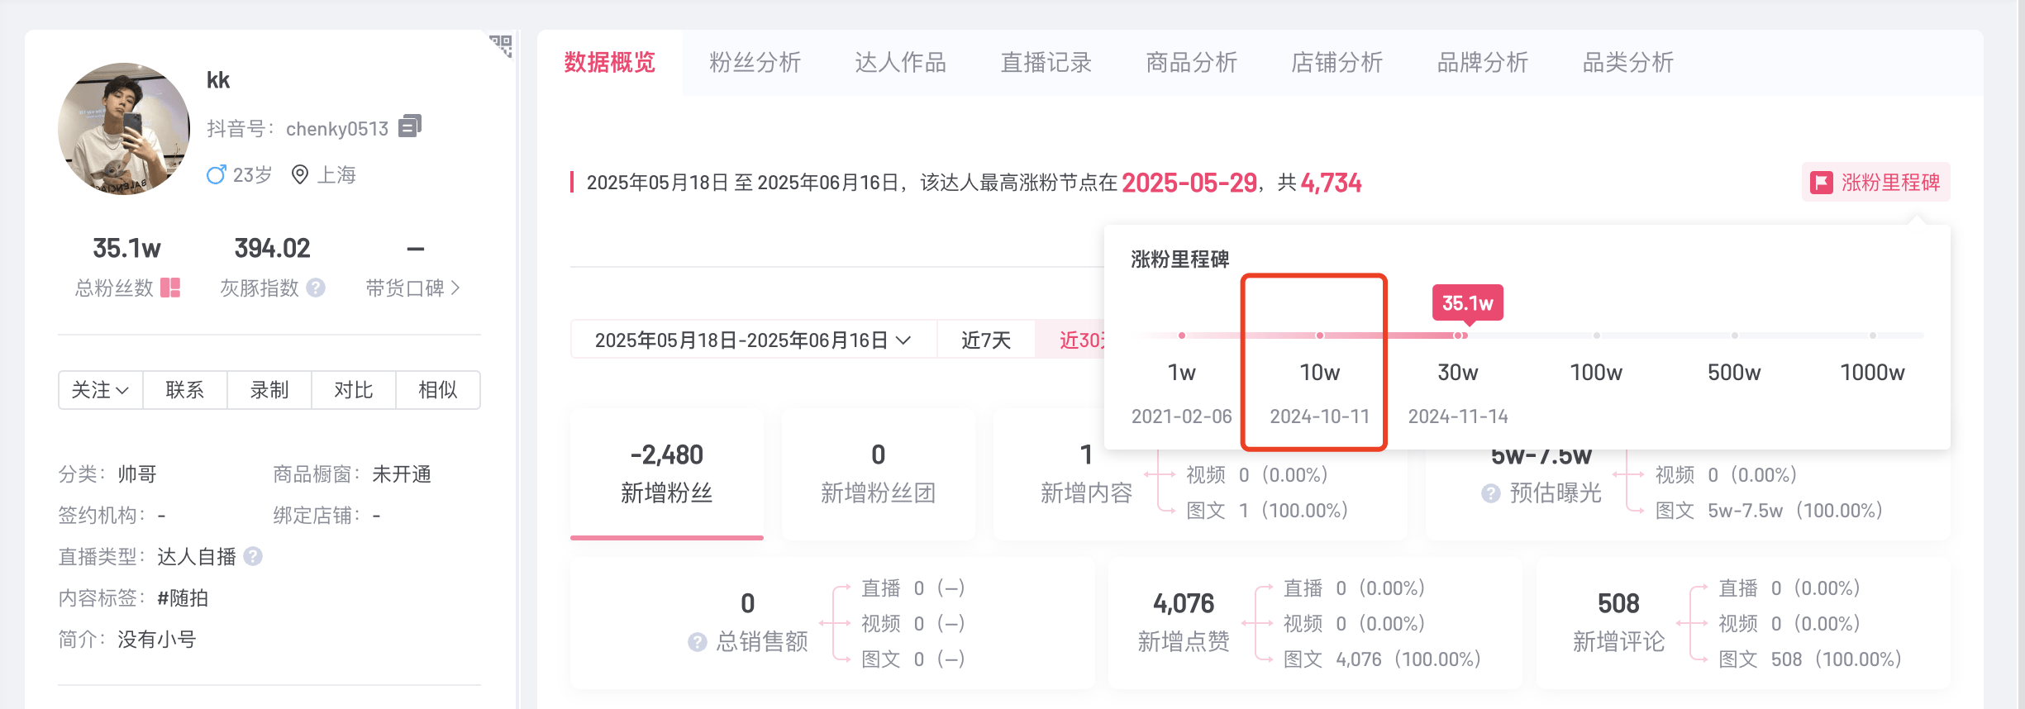Image resolution: width=2025 pixels, height=709 pixels.
Task: Switch to the 粉丝分析 tab
Action: (x=755, y=63)
